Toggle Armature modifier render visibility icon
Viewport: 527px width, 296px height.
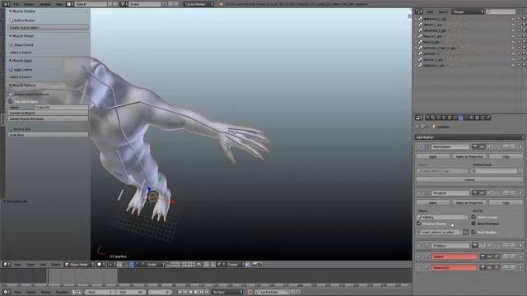click(x=475, y=193)
